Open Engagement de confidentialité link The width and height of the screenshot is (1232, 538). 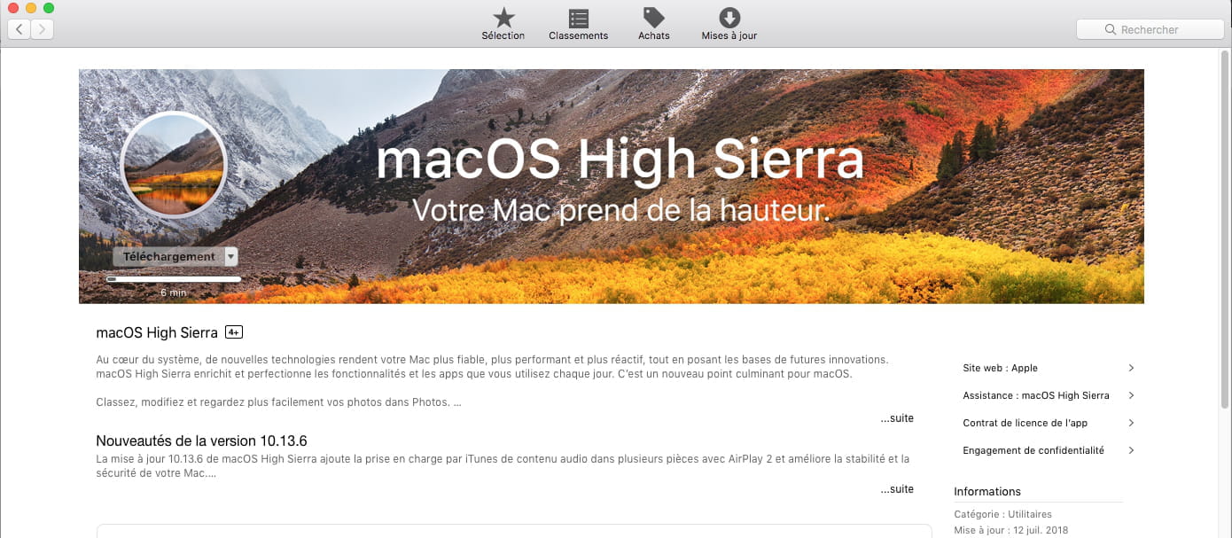pyautogui.click(x=1033, y=450)
